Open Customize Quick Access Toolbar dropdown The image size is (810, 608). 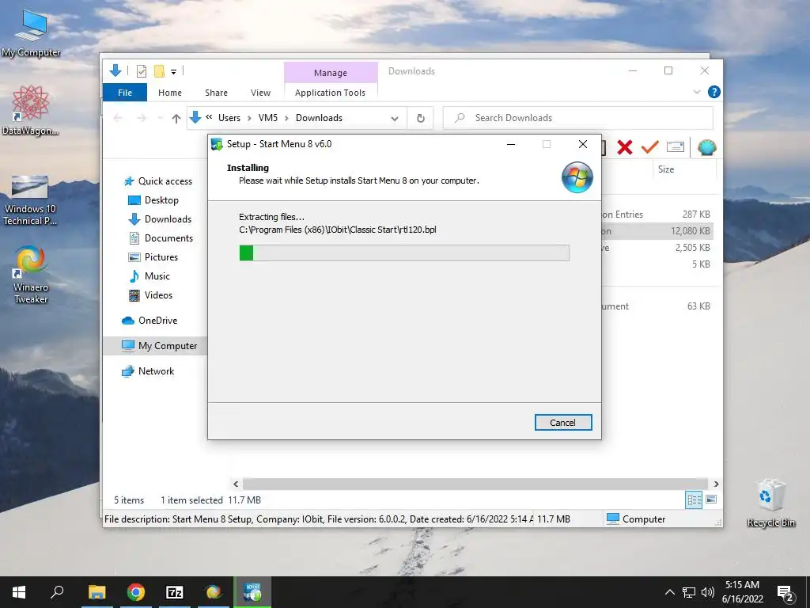[173, 72]
